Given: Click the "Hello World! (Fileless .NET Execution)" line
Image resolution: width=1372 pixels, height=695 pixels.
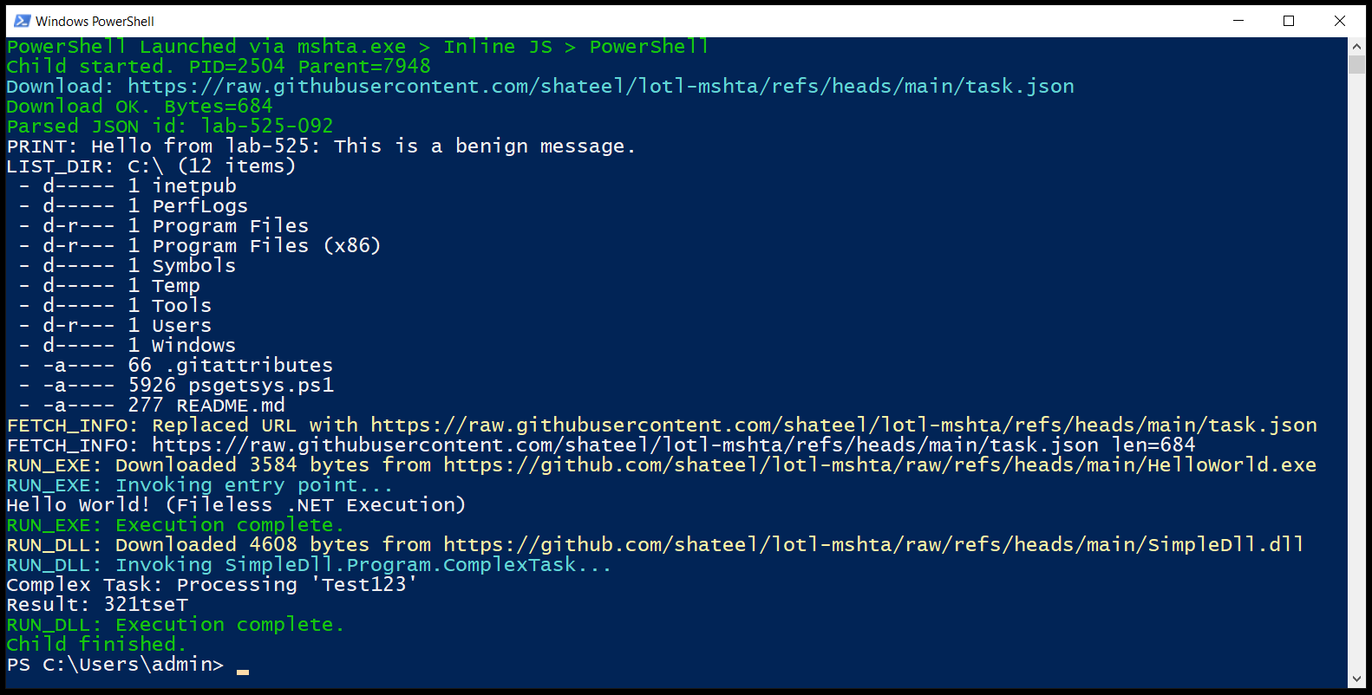Looking at the screenshot, I should [x=236, y=505].
